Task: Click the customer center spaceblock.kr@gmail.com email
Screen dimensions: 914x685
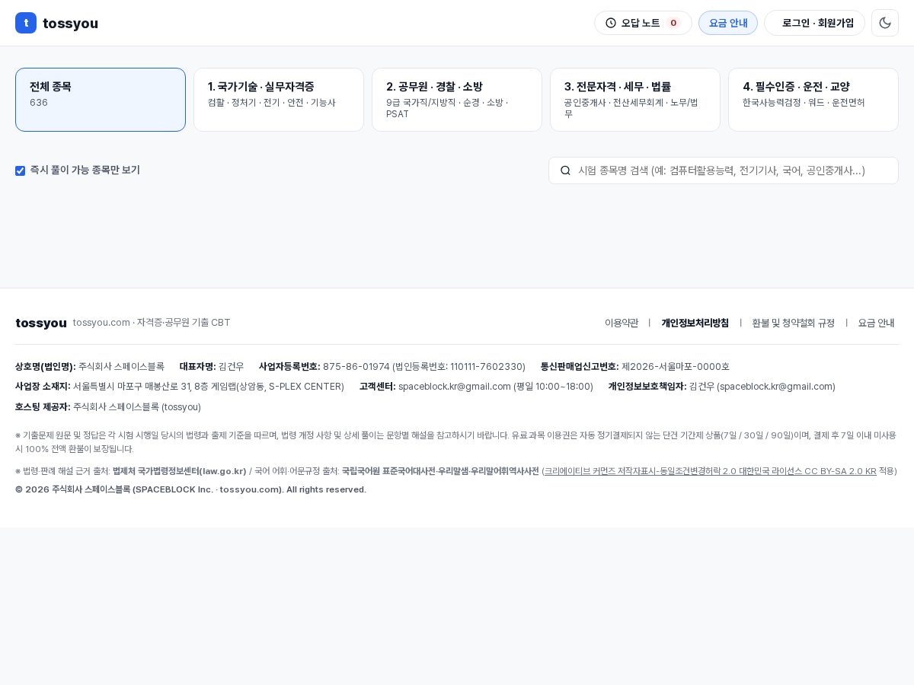Action: [455, 387]
